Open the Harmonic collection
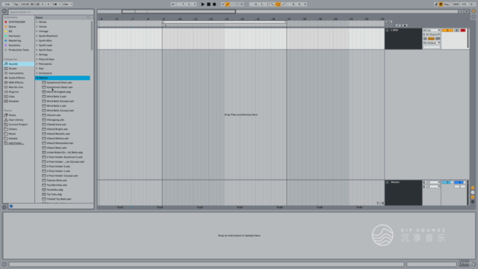Screen dimensions: 478x269 click(14, 36)
